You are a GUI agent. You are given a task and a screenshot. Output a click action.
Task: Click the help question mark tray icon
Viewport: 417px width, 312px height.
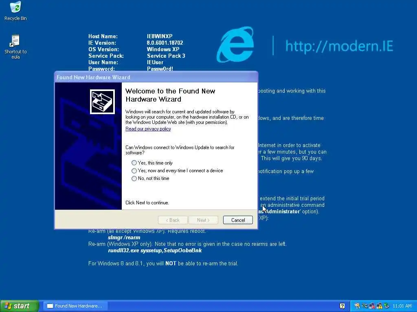(x=342, y=306)
